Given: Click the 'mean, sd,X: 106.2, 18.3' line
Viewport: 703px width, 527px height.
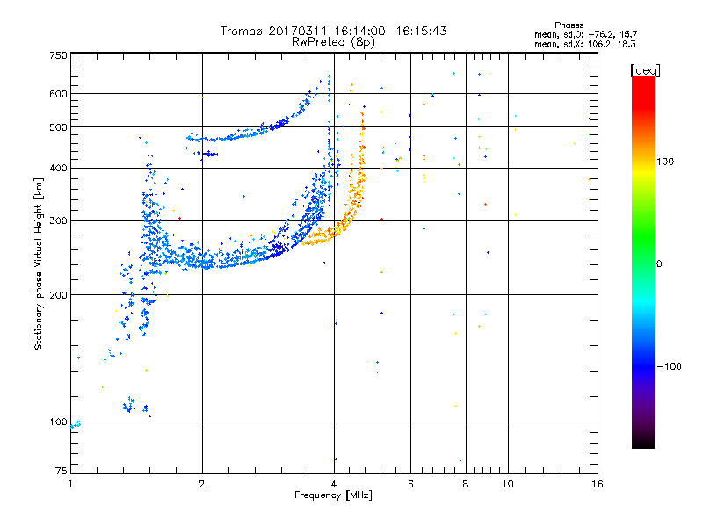Looking at the screenshot, I should [584, 44].
